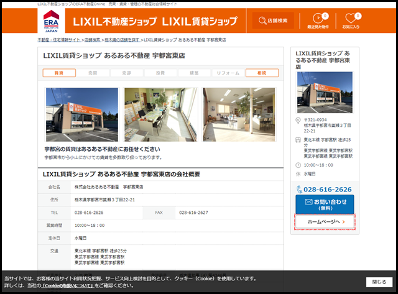Open the ホームページへ button

(325, 222)
